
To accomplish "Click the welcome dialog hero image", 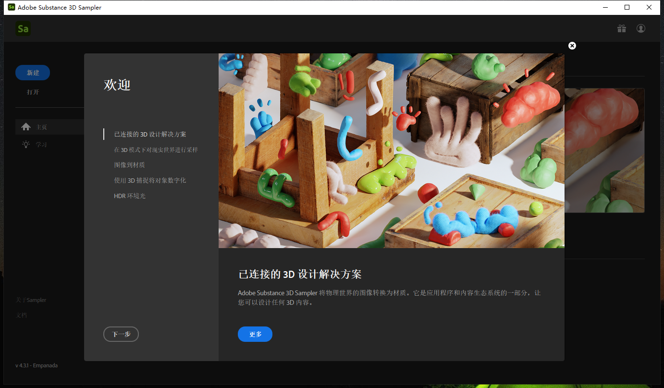I will point(391,150).
